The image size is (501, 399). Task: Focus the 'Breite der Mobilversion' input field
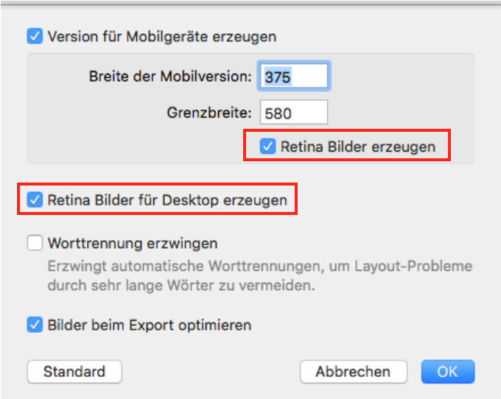294,77
